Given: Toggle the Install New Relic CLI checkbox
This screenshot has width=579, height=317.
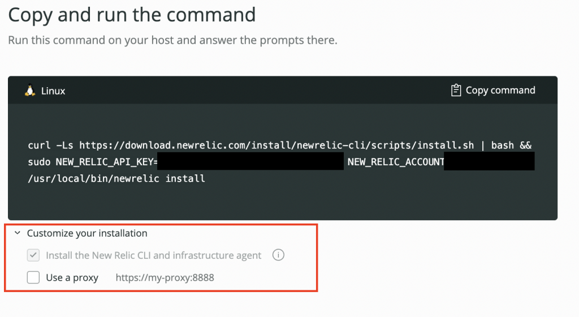Looking at the screenshot, I should 33,255.
